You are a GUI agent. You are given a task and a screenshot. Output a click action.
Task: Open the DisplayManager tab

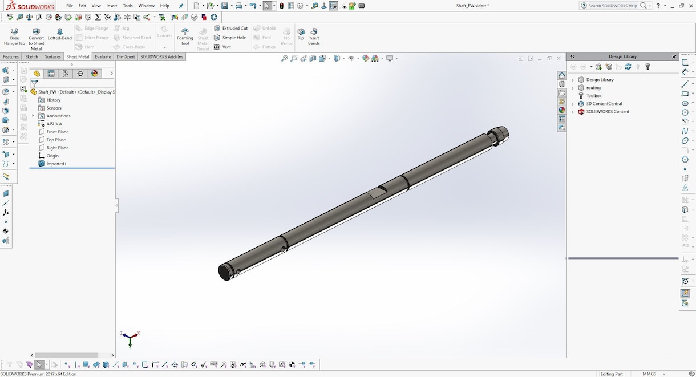coord(95,74)
